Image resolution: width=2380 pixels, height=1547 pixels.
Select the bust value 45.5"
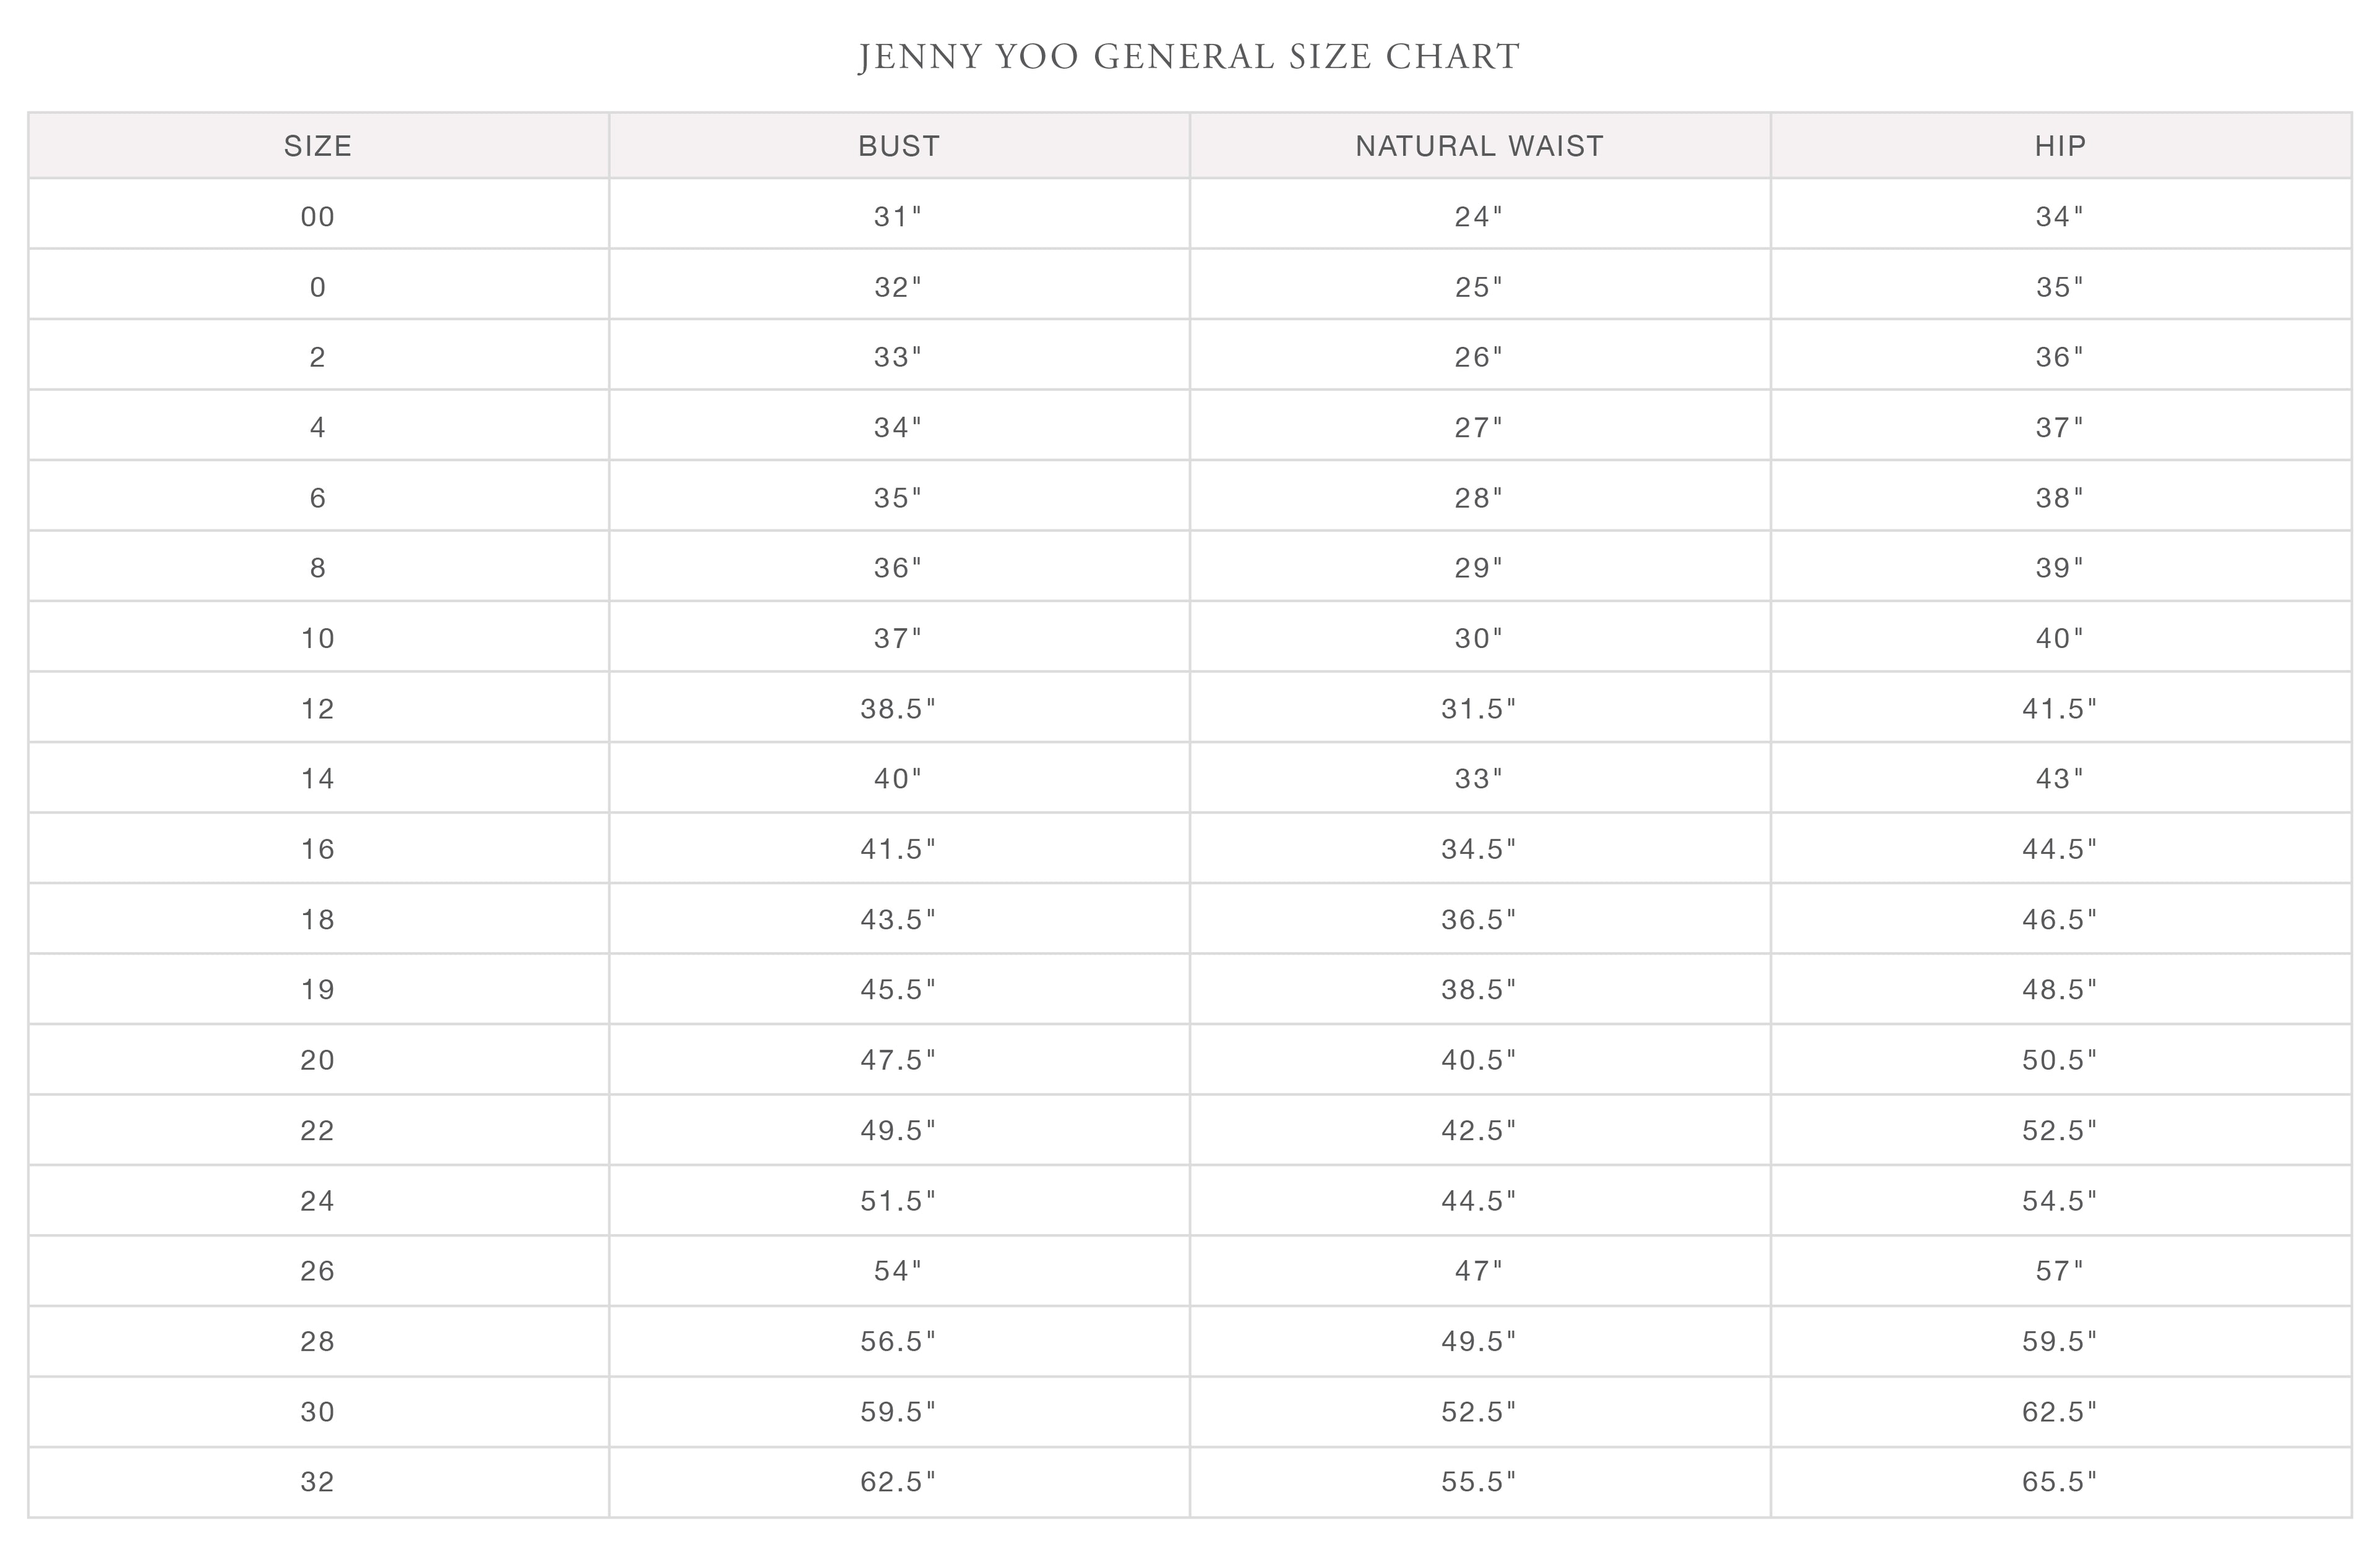point(899,989)
